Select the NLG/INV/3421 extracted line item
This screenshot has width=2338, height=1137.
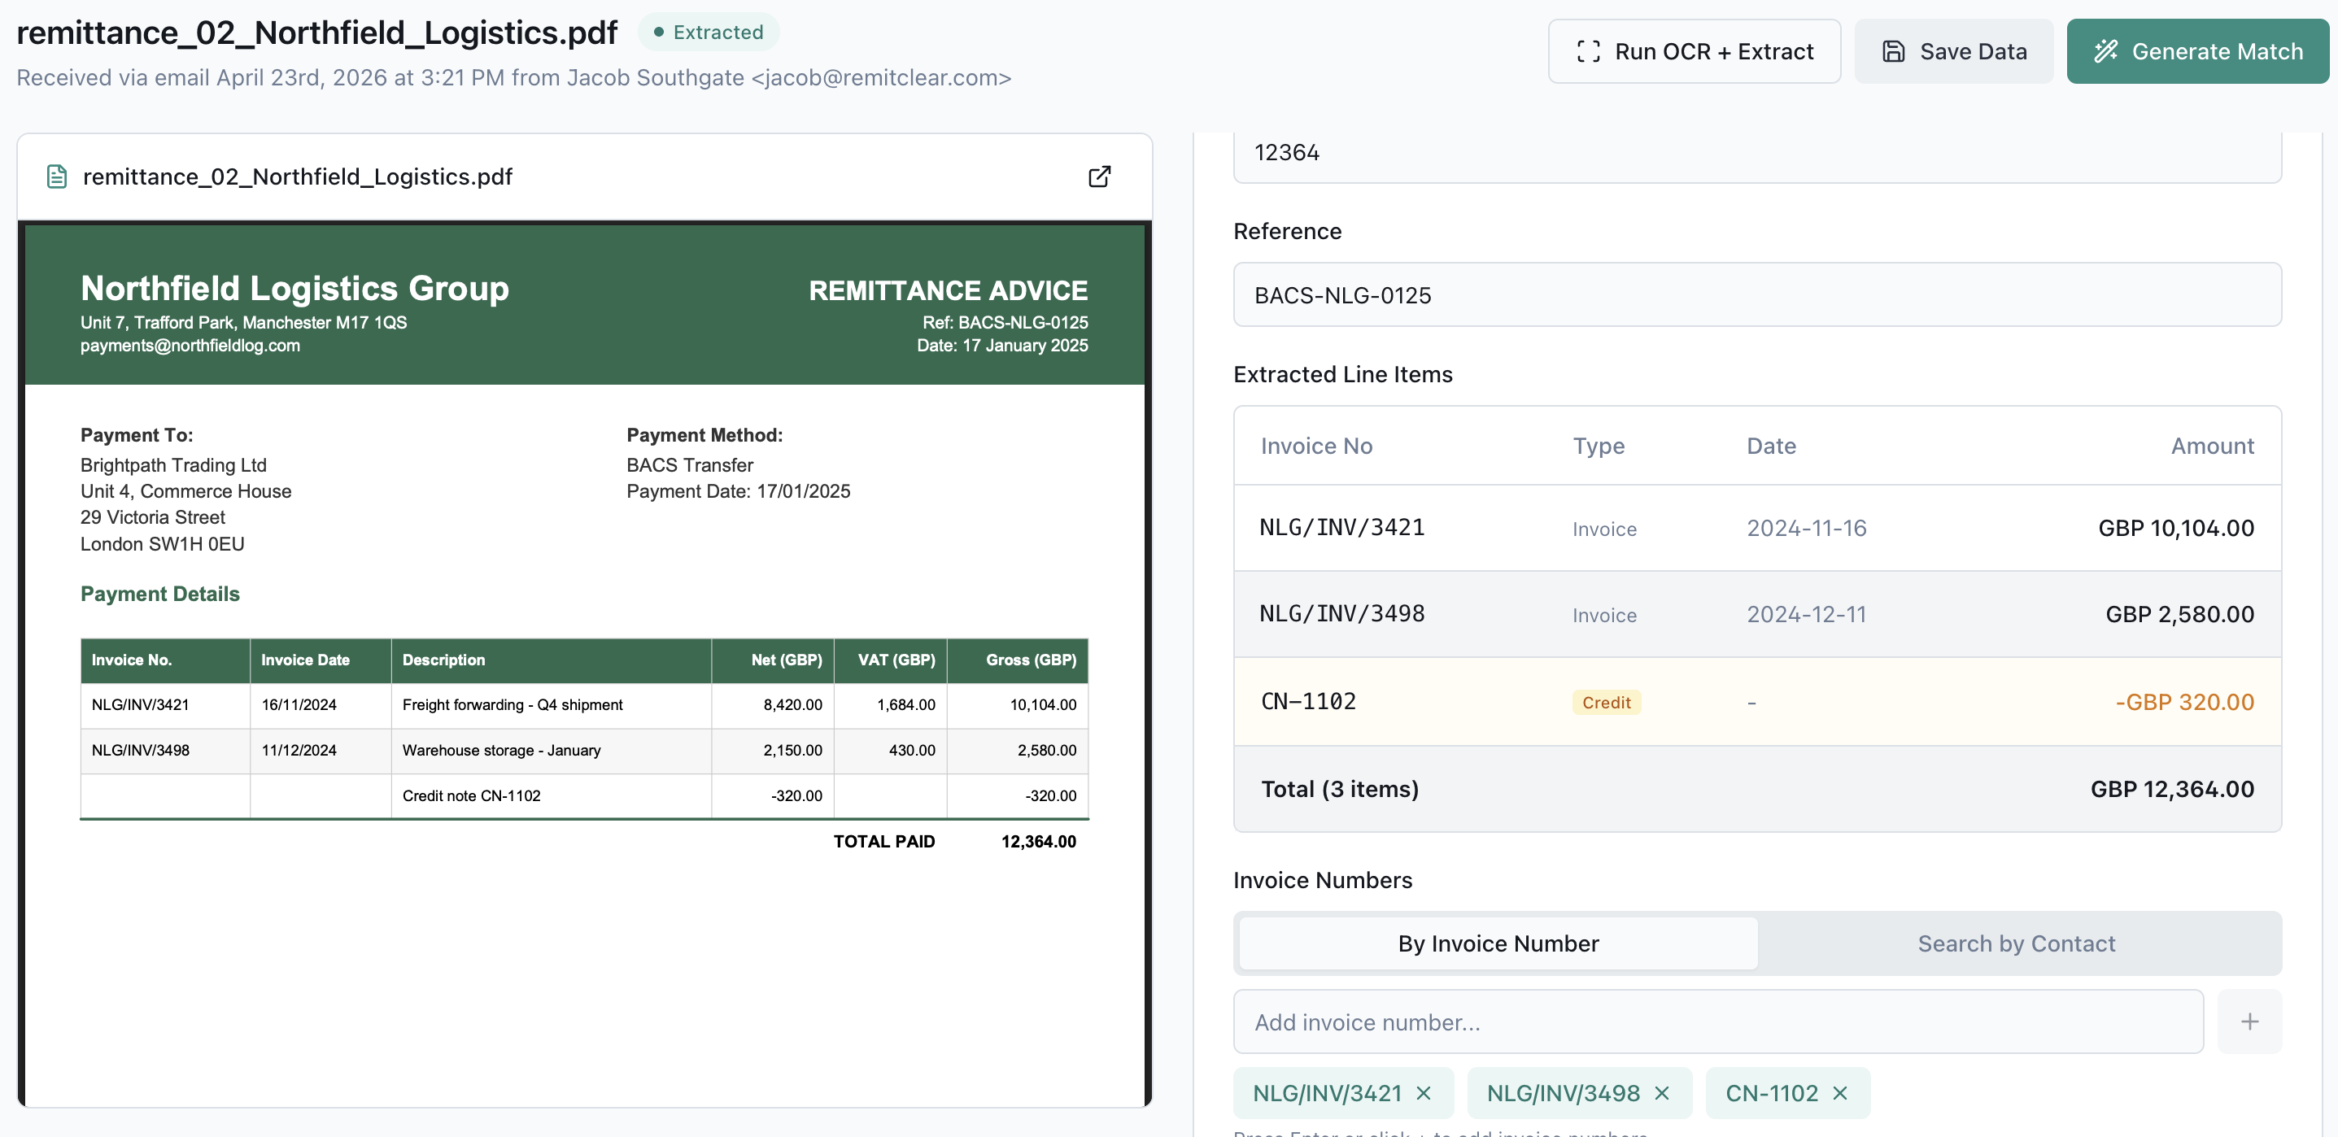pyautogui.click(x=1756, y=527)
